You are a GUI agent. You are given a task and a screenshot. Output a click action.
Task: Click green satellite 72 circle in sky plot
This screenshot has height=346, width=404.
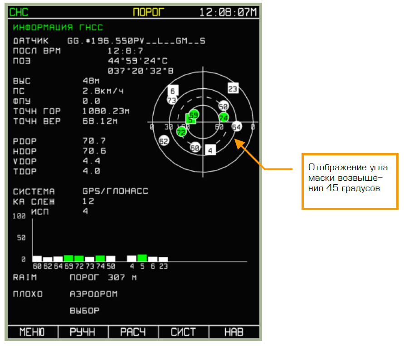coord(181,132)
